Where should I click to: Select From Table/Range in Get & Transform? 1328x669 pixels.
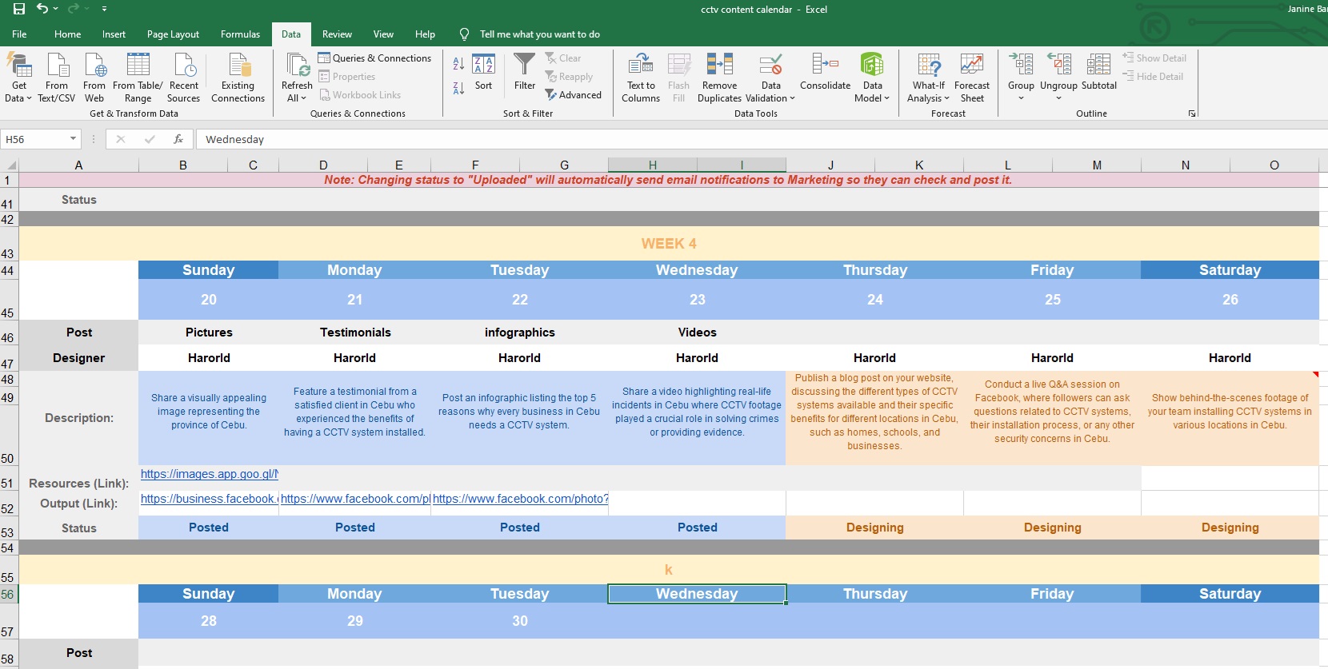[138, 78]
